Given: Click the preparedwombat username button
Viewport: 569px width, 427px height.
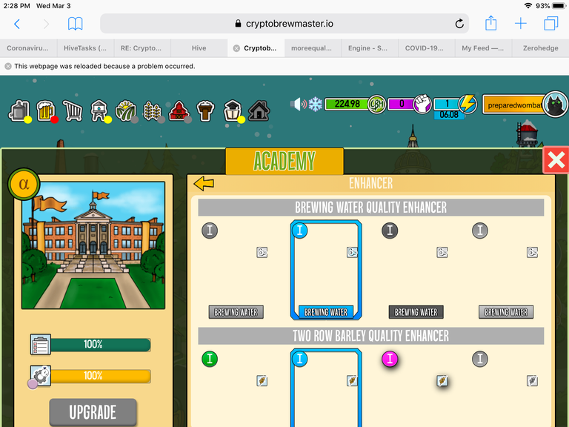Looking at the screenshot, I should [513, 105].
